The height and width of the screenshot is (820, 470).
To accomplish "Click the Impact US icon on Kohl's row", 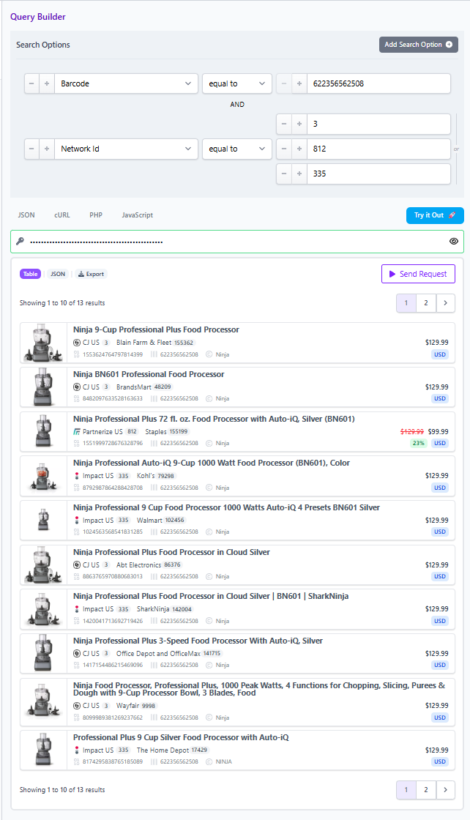I will 77,476.
